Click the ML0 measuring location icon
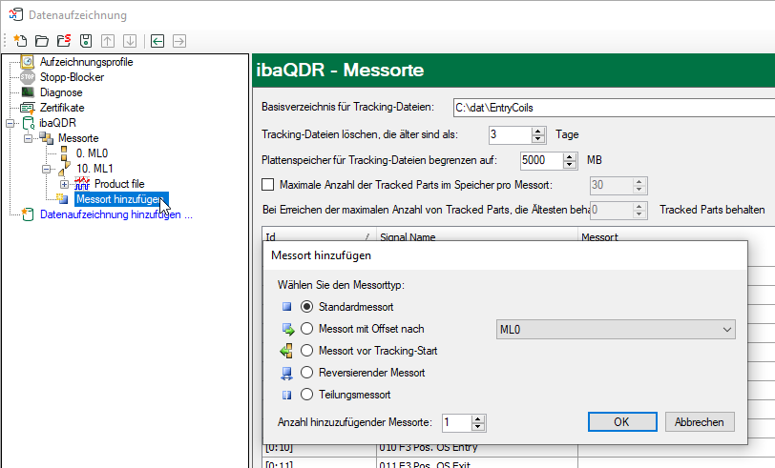This screenshot has width=775, height=468. coord(64,153)
